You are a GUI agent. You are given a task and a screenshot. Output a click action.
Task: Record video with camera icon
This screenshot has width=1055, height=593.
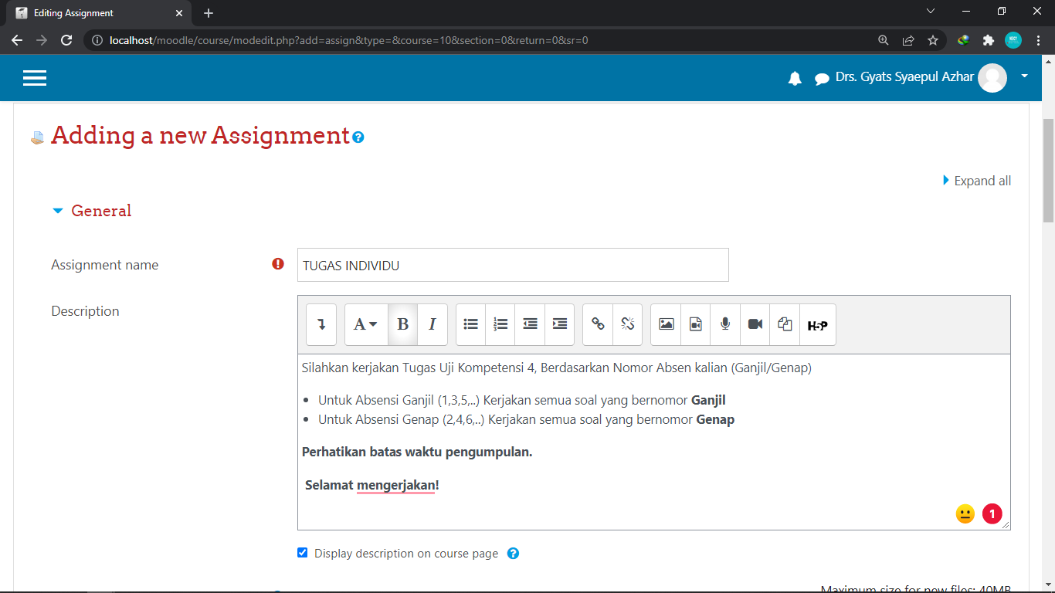pyautogui.click(x=755, y=324)
